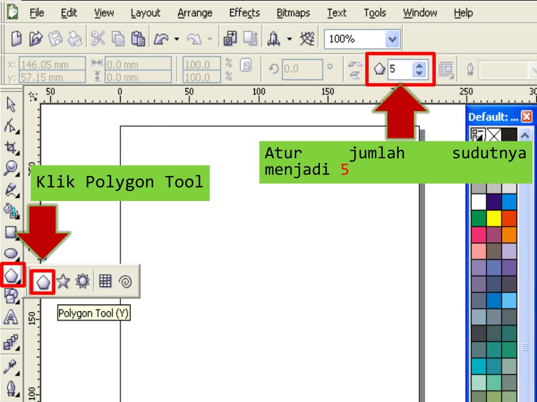Open the Layout menu

(146, 13)
